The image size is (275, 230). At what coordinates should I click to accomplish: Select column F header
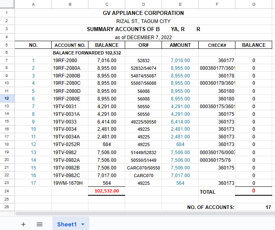pos(217,4)
